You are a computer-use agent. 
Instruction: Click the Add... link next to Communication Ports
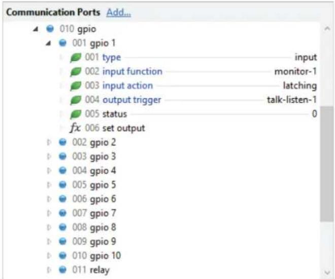(119, 12)
